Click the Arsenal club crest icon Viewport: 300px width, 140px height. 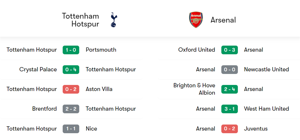tap(196, 20)
